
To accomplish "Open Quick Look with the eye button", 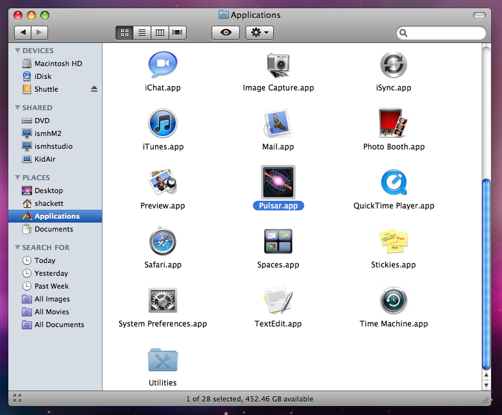I will 226,32.
